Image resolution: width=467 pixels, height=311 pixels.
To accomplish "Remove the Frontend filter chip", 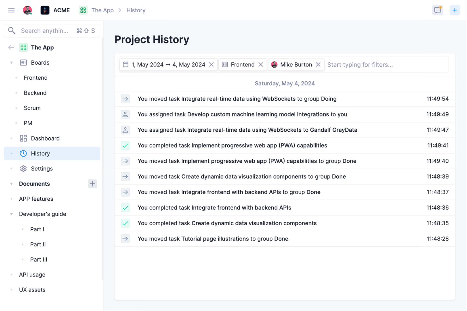I will 261,64.
